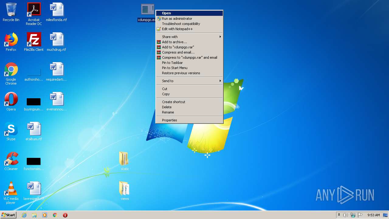Show hidden tray icons arrow
The image size is (389, 219).
pyautogui.click(x=339, y=215)
